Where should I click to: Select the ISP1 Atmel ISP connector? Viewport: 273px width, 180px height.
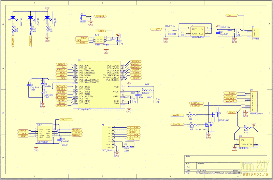[100, 40]
